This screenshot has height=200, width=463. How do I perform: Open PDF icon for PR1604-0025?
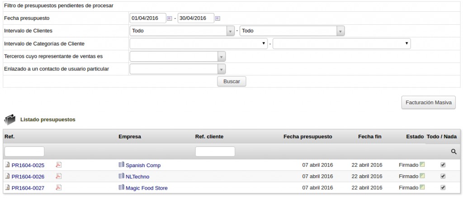point(58,165)
